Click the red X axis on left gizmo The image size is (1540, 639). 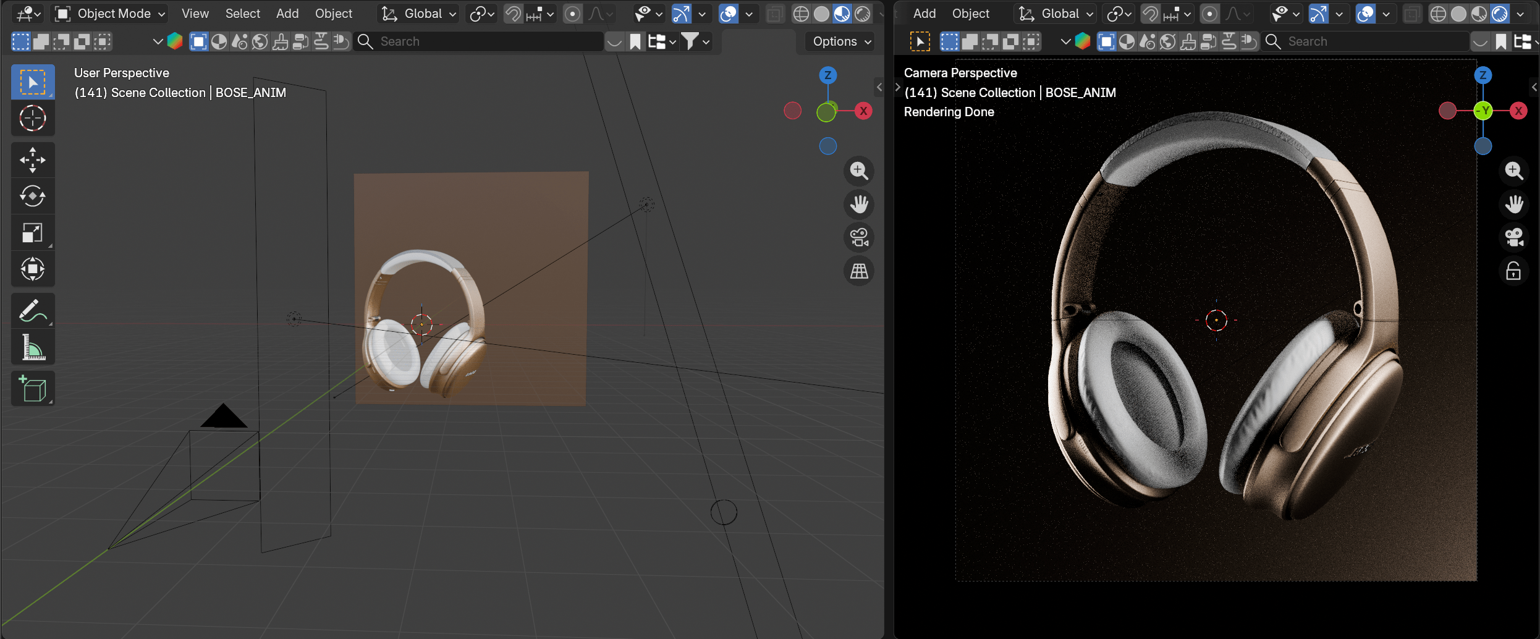pos(863,111)
